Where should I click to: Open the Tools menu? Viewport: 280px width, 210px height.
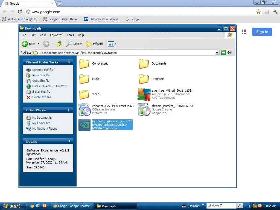(x=70, y=35)
